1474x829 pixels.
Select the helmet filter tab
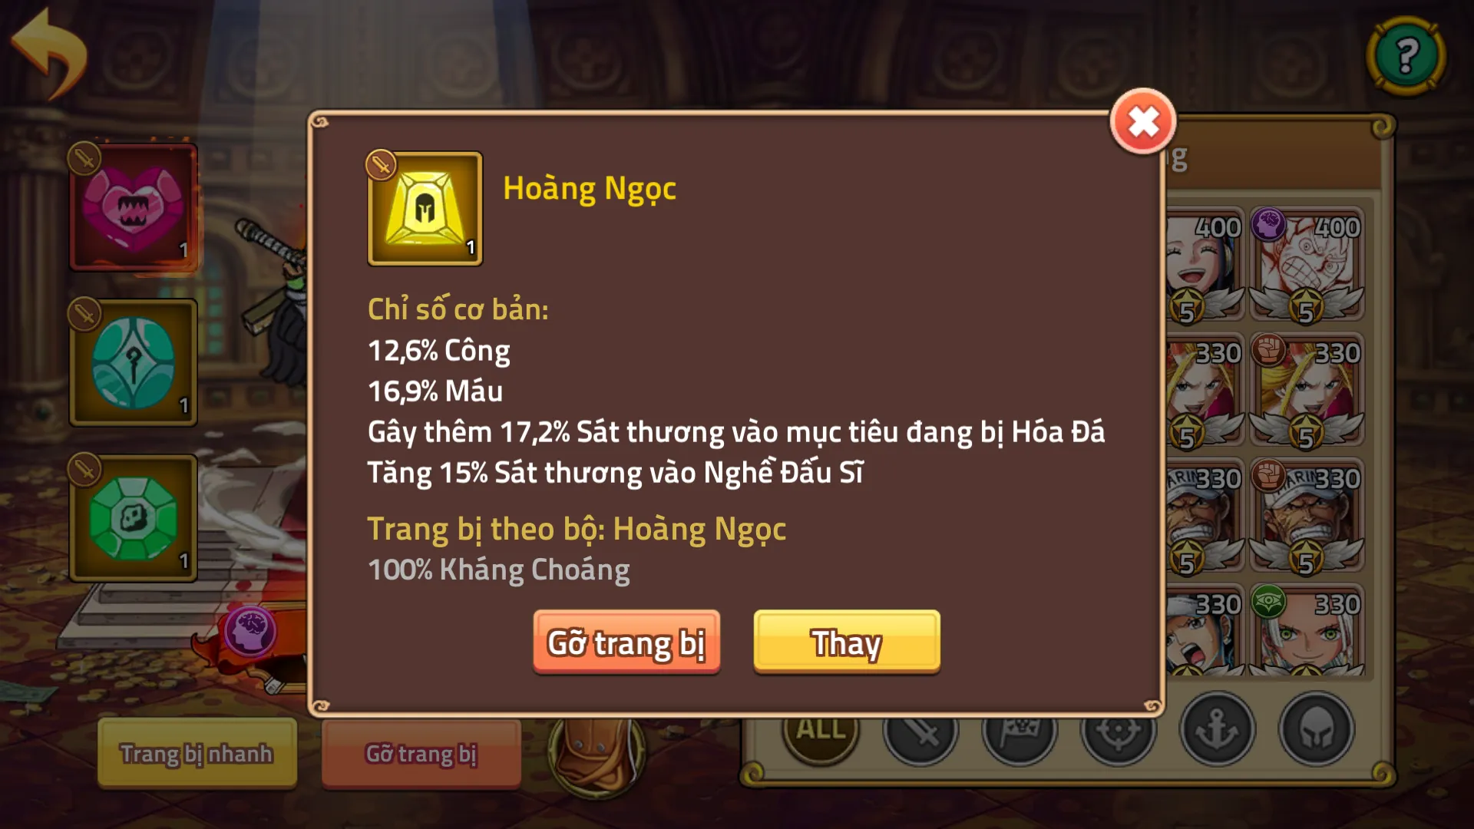[1317, 729]
